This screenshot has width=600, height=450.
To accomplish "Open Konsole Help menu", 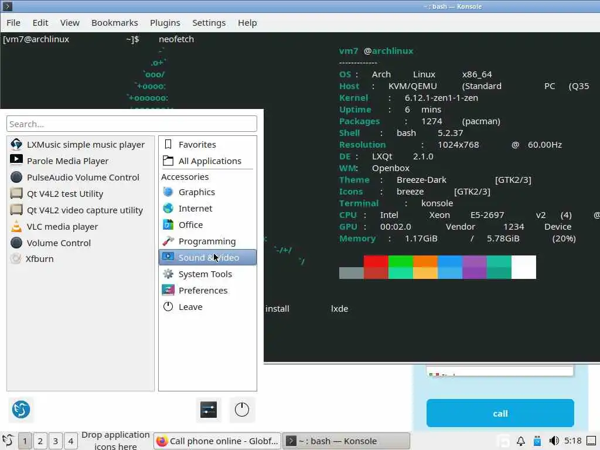I will click(247, 23).
